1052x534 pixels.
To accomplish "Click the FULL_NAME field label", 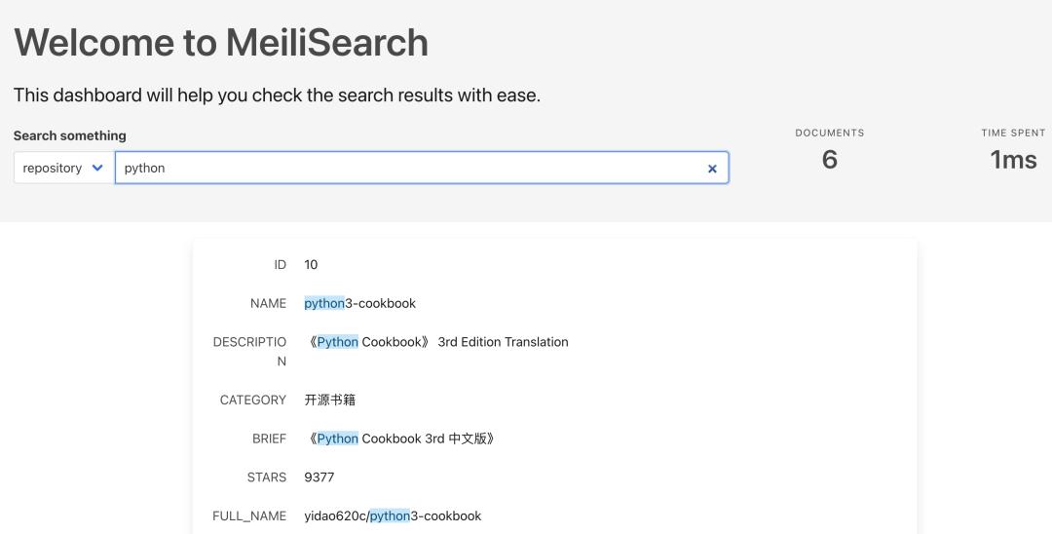I will (x=249, y=515).
